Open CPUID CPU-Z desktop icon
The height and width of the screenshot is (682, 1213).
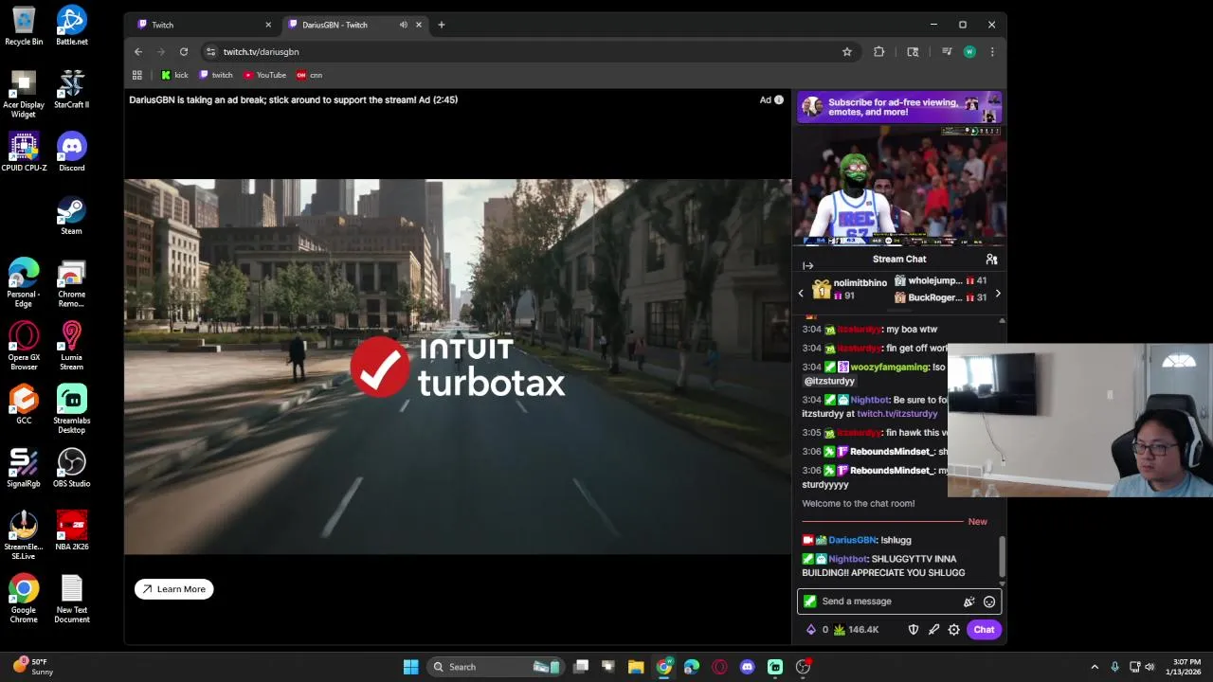click(24, 153)
